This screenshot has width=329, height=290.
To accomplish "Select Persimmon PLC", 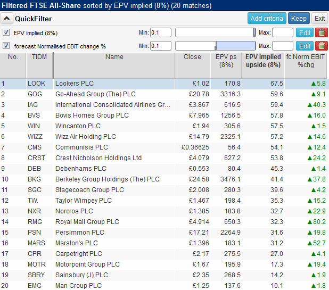I will (163, 233).
